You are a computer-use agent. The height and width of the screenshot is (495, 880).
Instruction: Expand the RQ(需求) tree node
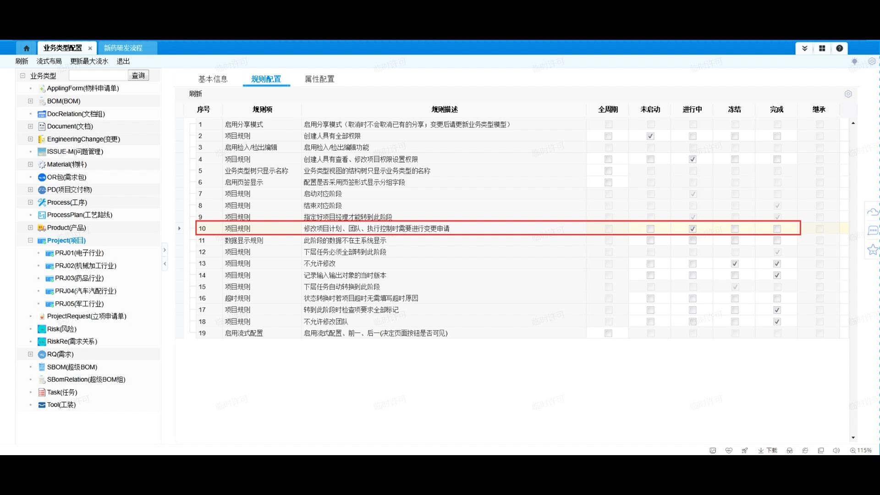[x=31, y=354]
